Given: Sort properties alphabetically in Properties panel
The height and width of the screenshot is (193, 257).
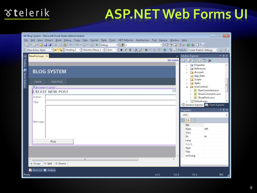Looking at the screenshot, I should point(188,120).
